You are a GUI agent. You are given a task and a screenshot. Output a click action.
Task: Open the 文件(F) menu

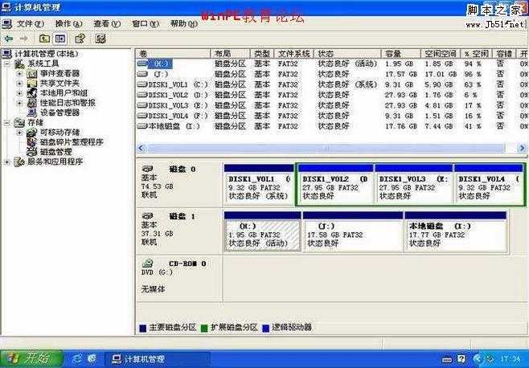coord(31,23)
